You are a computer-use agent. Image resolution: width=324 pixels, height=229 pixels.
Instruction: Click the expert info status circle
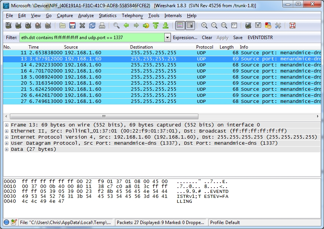tap(6, 222)
